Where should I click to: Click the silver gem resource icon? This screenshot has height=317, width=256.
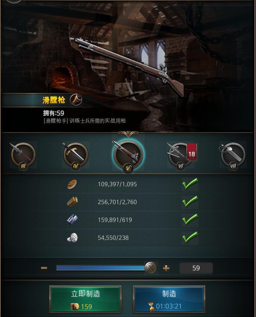point(72,237)
